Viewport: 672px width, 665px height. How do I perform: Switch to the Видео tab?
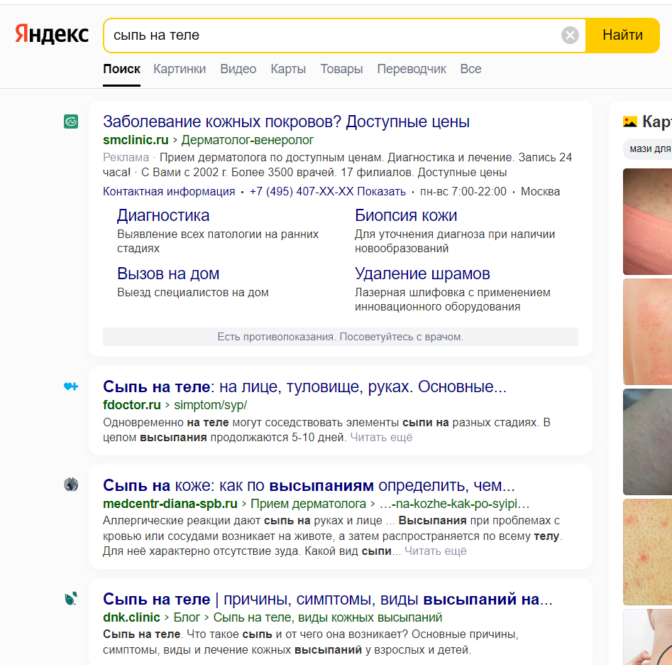pos(238,69)
